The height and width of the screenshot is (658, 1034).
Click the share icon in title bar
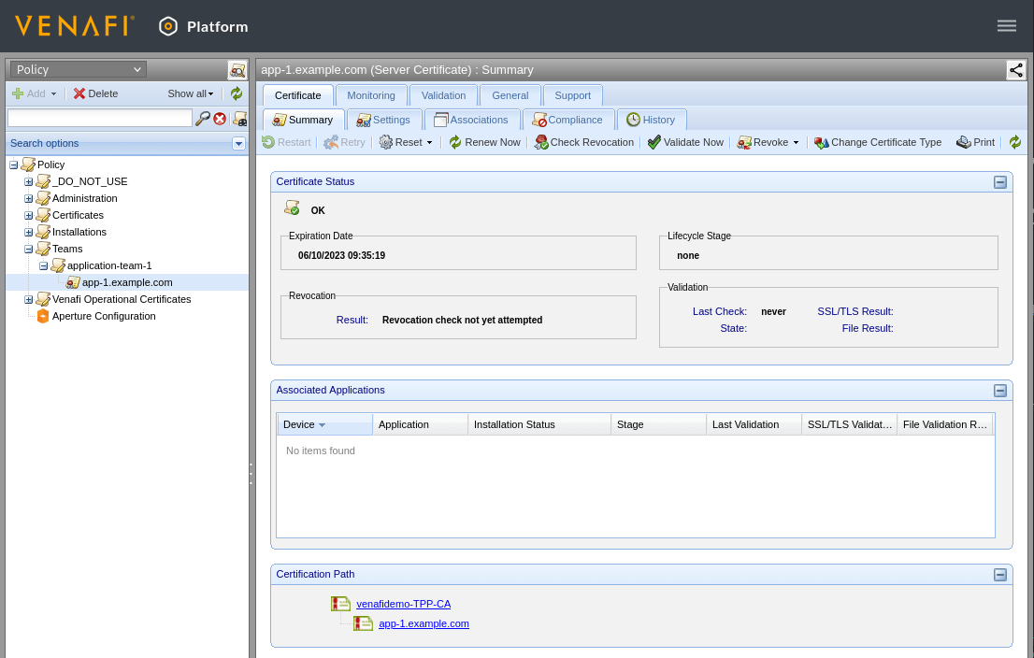point(1015,70)
